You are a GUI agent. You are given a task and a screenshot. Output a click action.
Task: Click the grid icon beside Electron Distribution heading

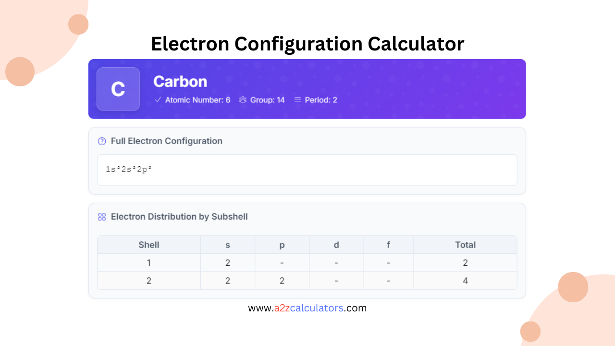pos(101,217)
